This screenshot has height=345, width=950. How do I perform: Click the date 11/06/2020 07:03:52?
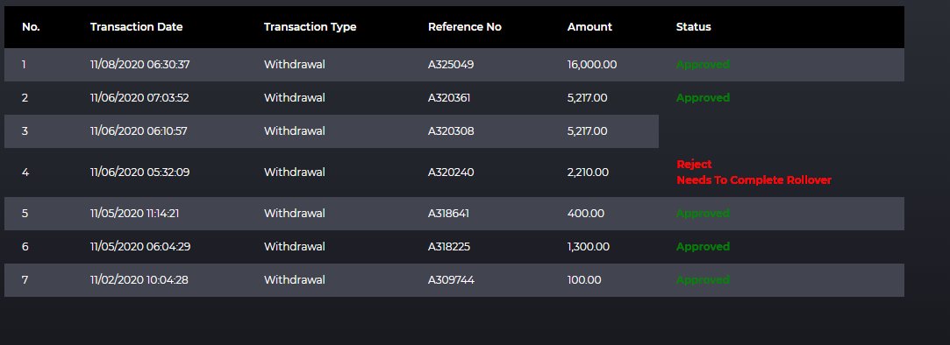(x=139, y=98)
